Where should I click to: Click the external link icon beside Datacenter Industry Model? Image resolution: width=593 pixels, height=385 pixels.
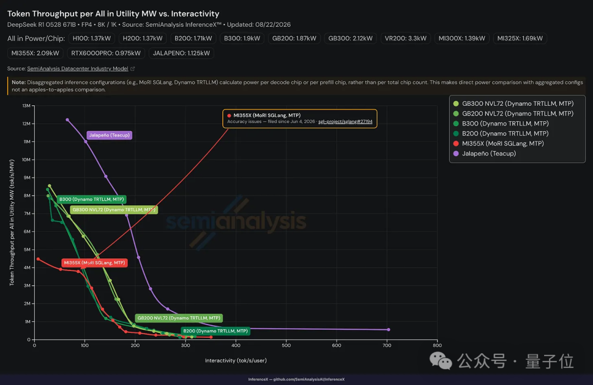[133, 69]
